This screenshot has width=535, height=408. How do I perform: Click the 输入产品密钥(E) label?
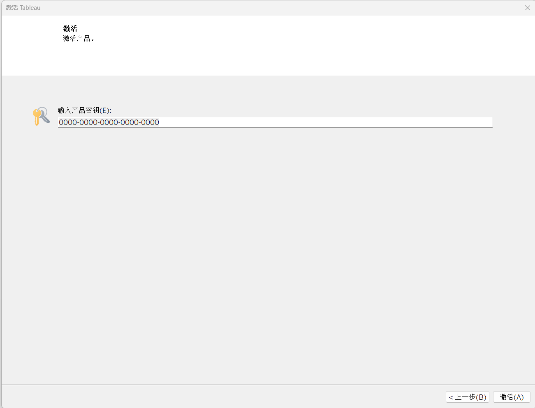click(84, 110)
